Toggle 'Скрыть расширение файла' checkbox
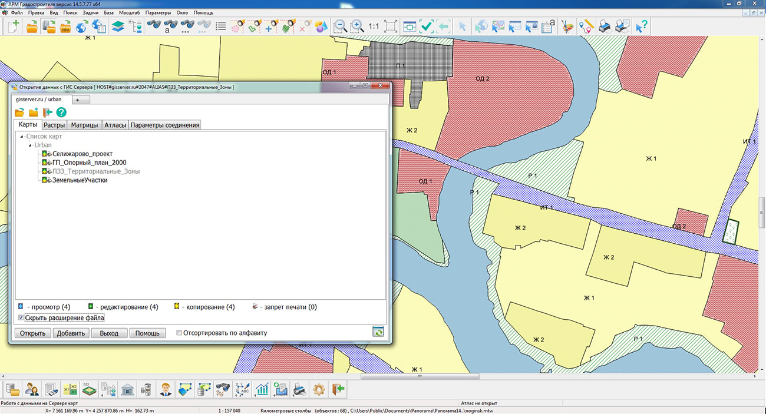Screen dimensions: 766x414 click(x=21, y=318)
